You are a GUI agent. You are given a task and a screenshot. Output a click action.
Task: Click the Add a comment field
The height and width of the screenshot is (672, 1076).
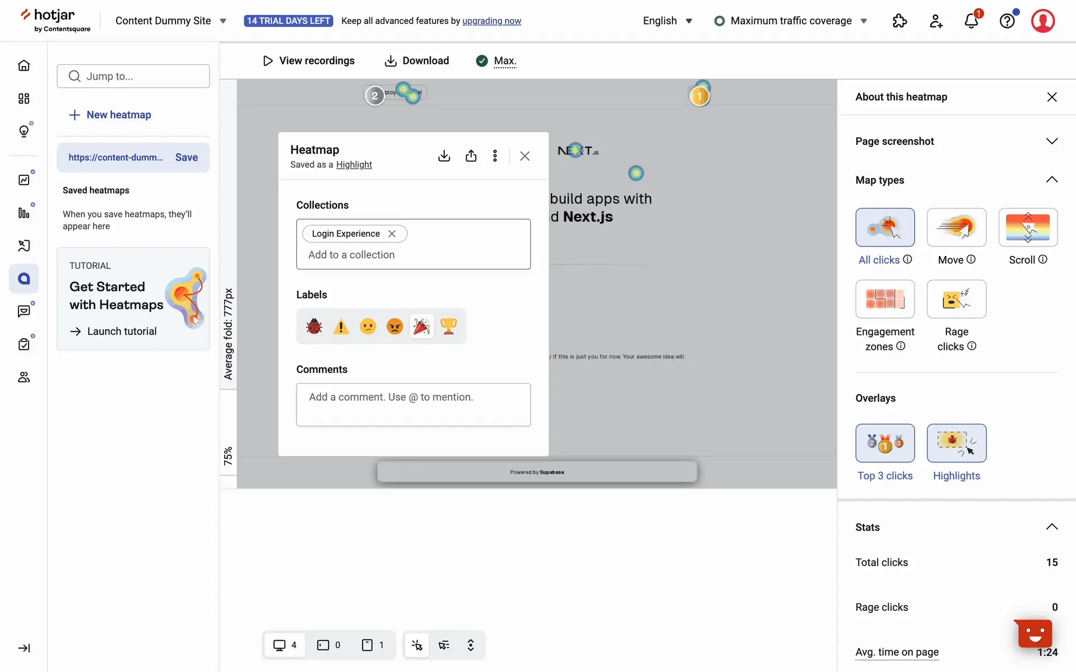(x=413, y=404)
